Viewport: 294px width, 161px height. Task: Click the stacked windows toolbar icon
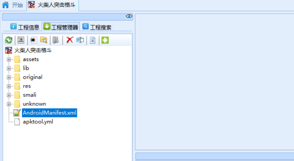[33, 40]
